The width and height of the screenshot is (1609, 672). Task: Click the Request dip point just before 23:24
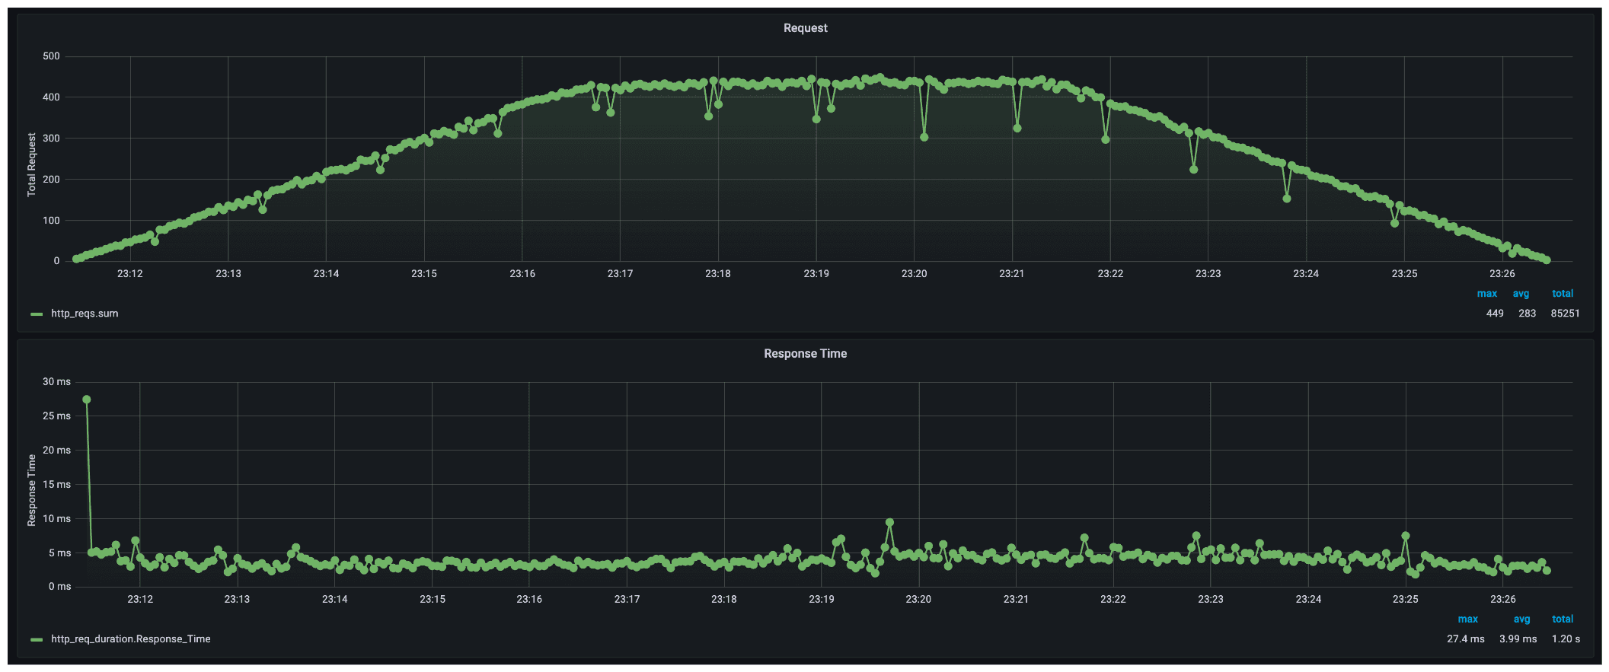(x=1287, y=199)
